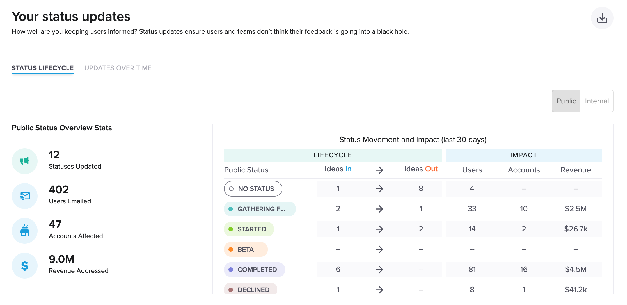
Task: Click the STARTED status pill
Action: [x=249, y=229]
